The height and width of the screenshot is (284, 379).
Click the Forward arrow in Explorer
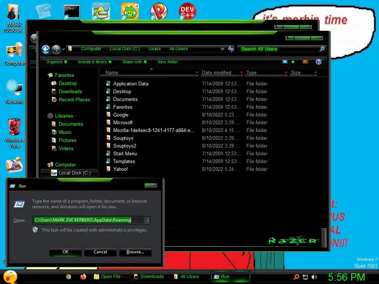point(56,49)
